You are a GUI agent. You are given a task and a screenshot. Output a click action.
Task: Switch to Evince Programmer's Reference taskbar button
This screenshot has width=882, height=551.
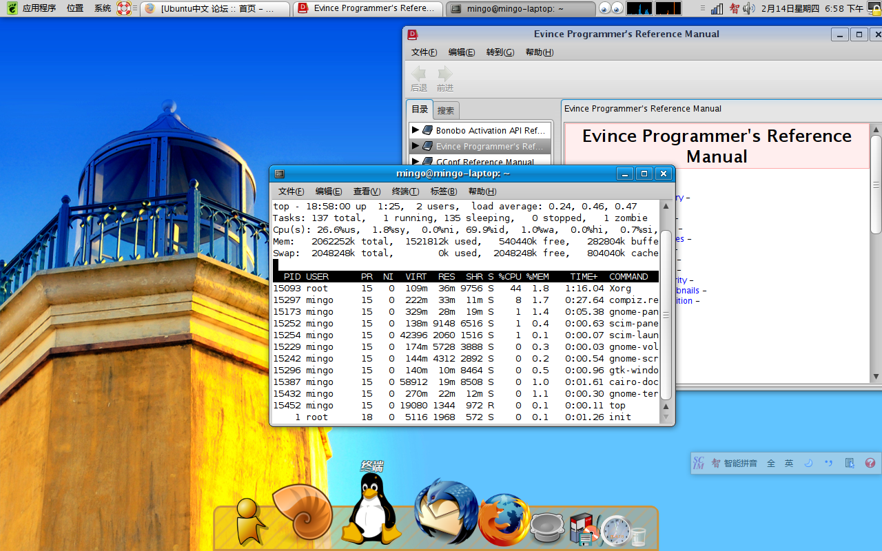click(x=368, y=9)
